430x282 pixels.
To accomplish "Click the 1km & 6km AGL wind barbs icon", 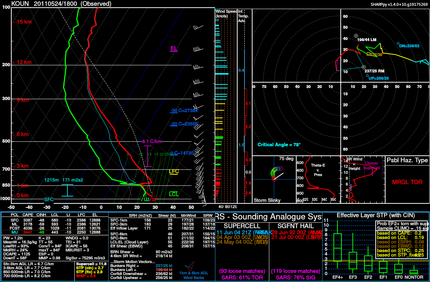I will [x=189, y=268].
